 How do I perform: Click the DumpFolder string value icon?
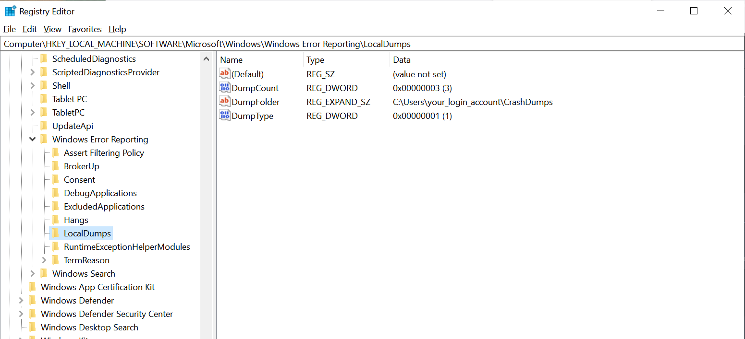[224, 102]
